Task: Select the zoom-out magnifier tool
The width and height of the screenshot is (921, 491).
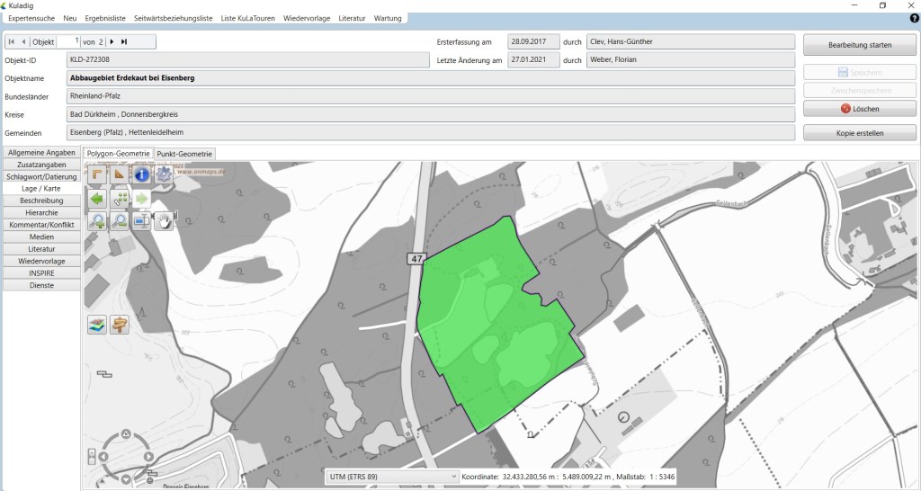Action: coord(120,220)
